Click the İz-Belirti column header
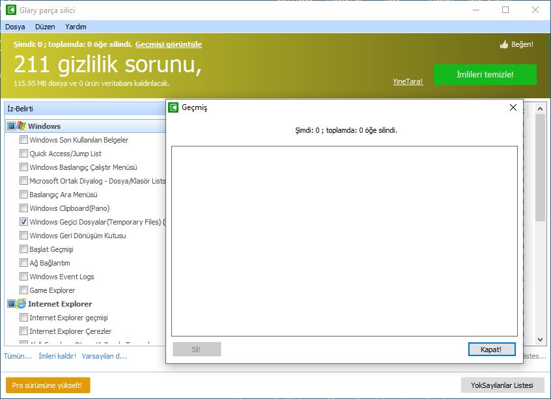This screenshot has width=551, height=399. [86, 109]
